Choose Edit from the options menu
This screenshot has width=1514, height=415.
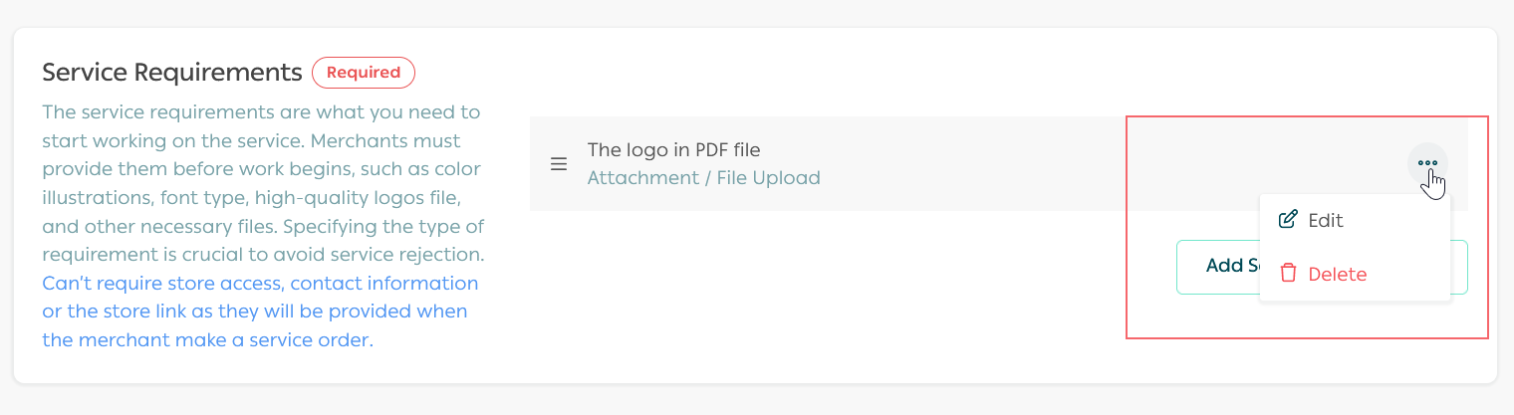(1325, 221)
